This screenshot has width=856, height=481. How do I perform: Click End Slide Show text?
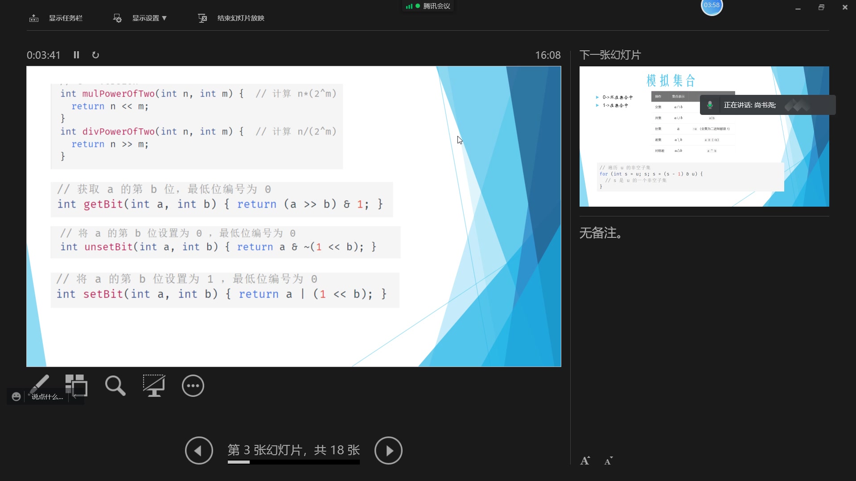pos(241,18)
